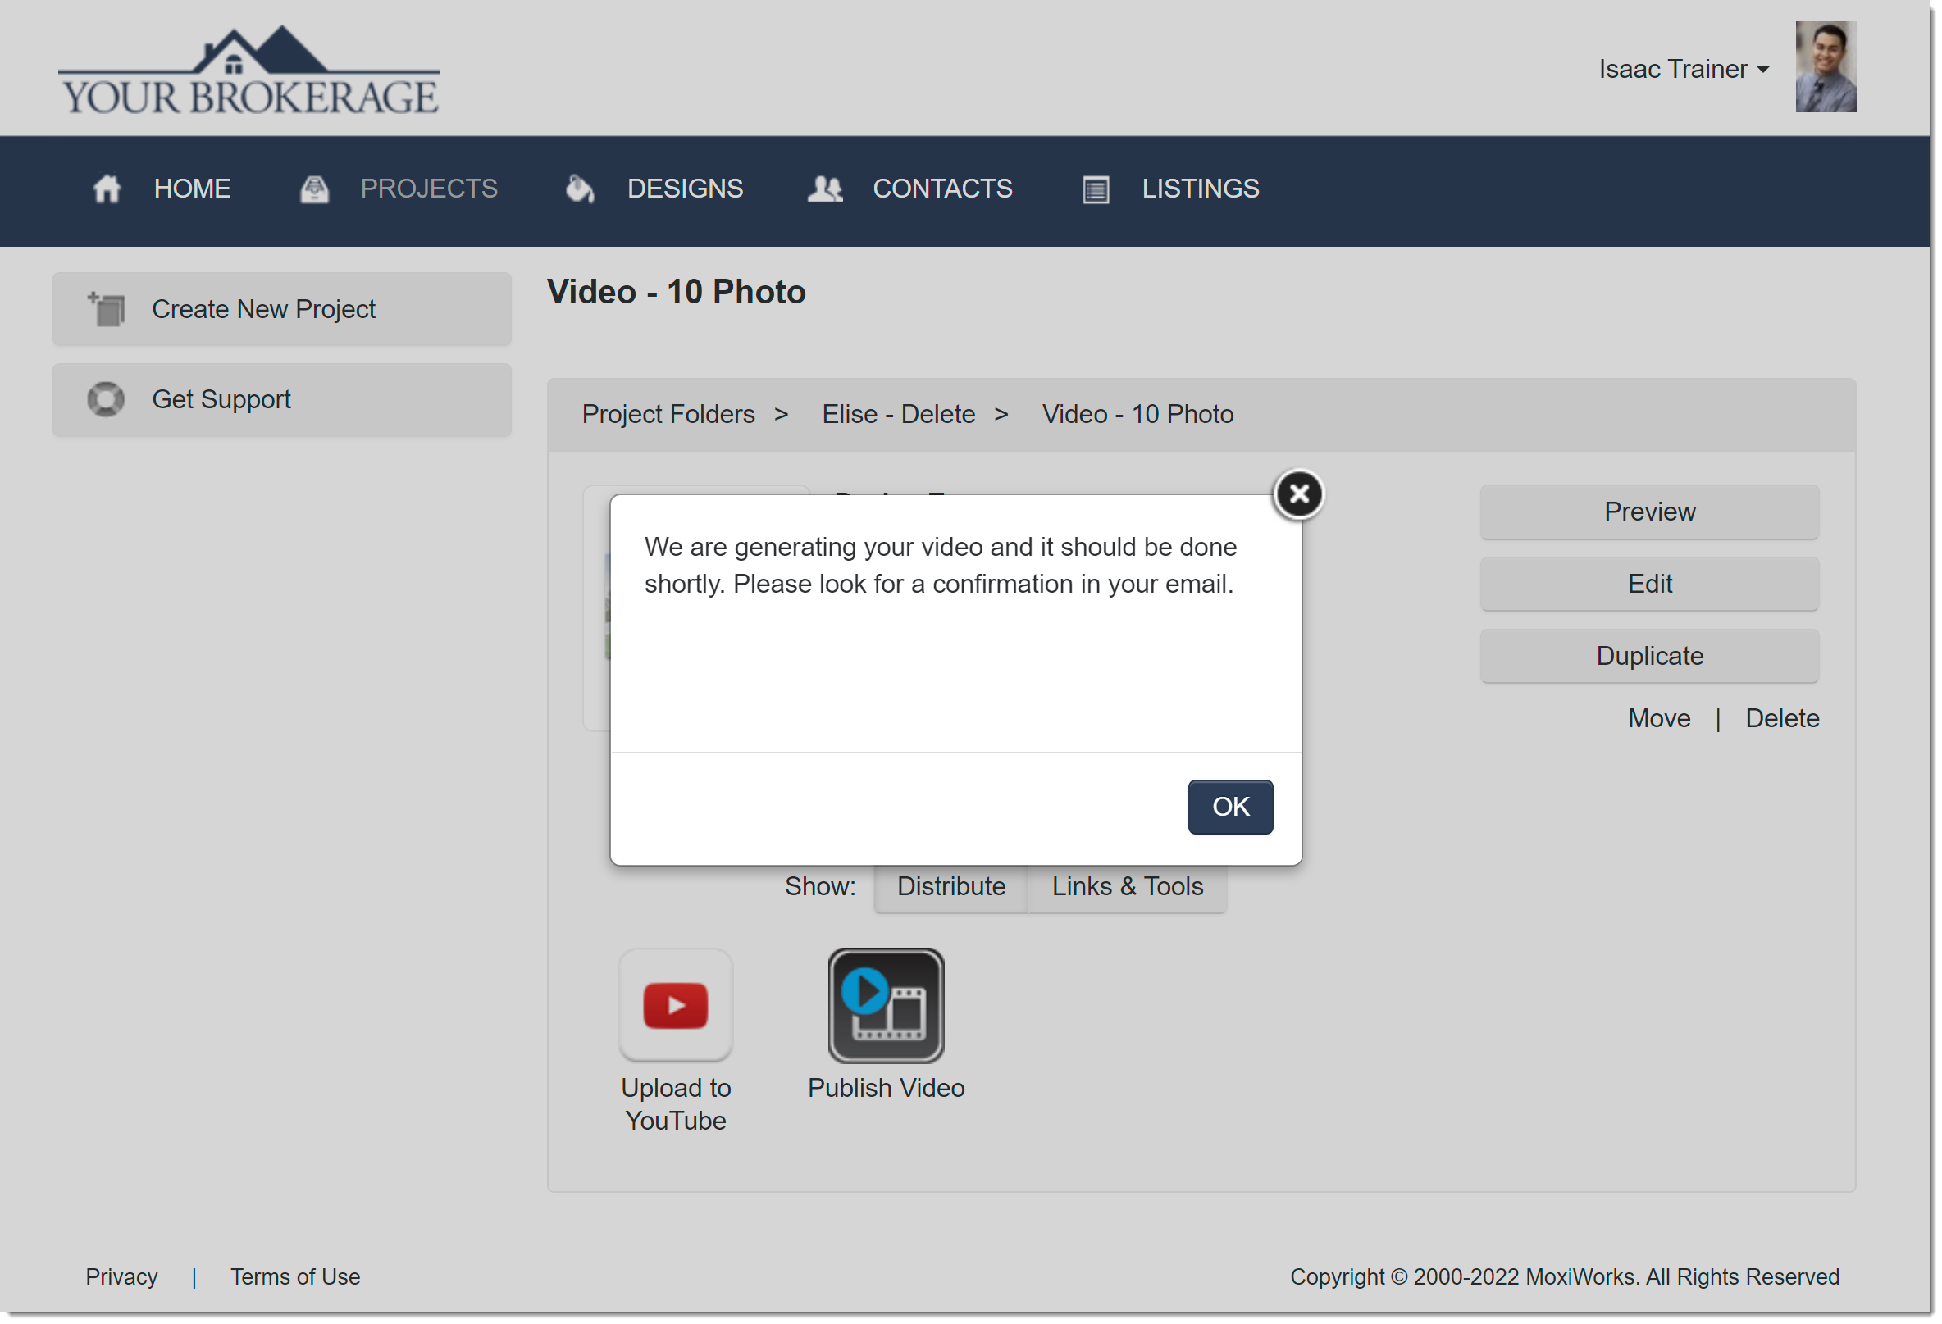Screen dimensions: 1942x1324
Task: Click the Designs paint bucket icon
Action: pyautogui.click(x=579, y=189)
